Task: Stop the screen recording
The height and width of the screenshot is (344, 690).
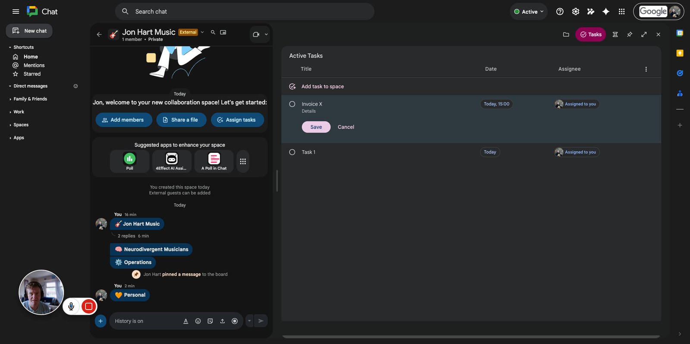Action: (x=88, y=306)
